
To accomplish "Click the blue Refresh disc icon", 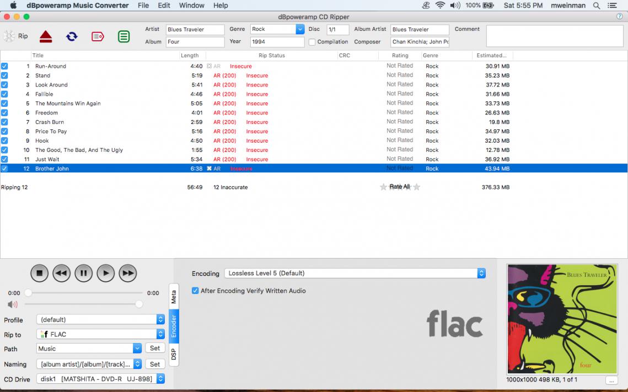I will (x=72, y=37).
